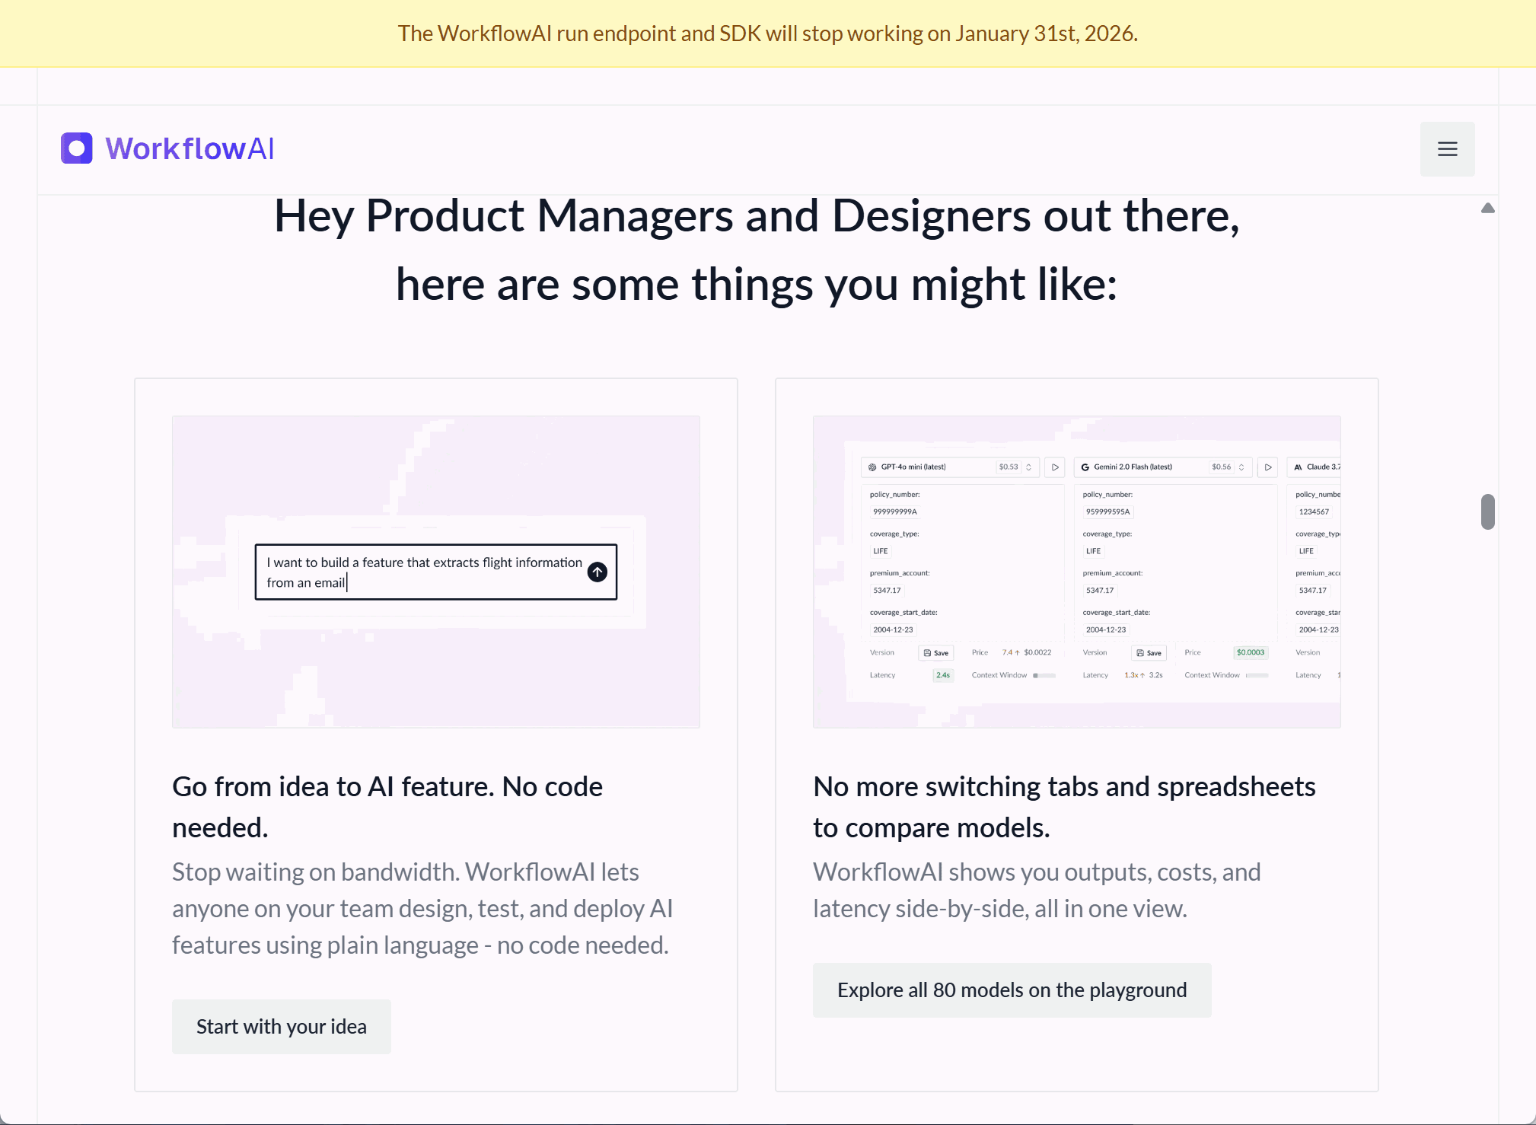Viewport: 1536px width, 1125px height.
Task: Save the GPT-4o mini version
Action: point(936,653)
